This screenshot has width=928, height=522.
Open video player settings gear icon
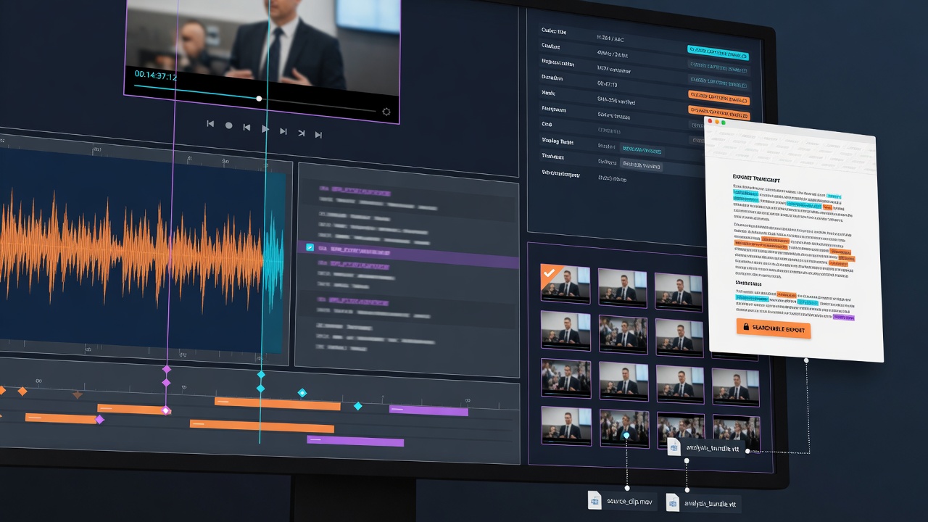click(x=386, y=112)
